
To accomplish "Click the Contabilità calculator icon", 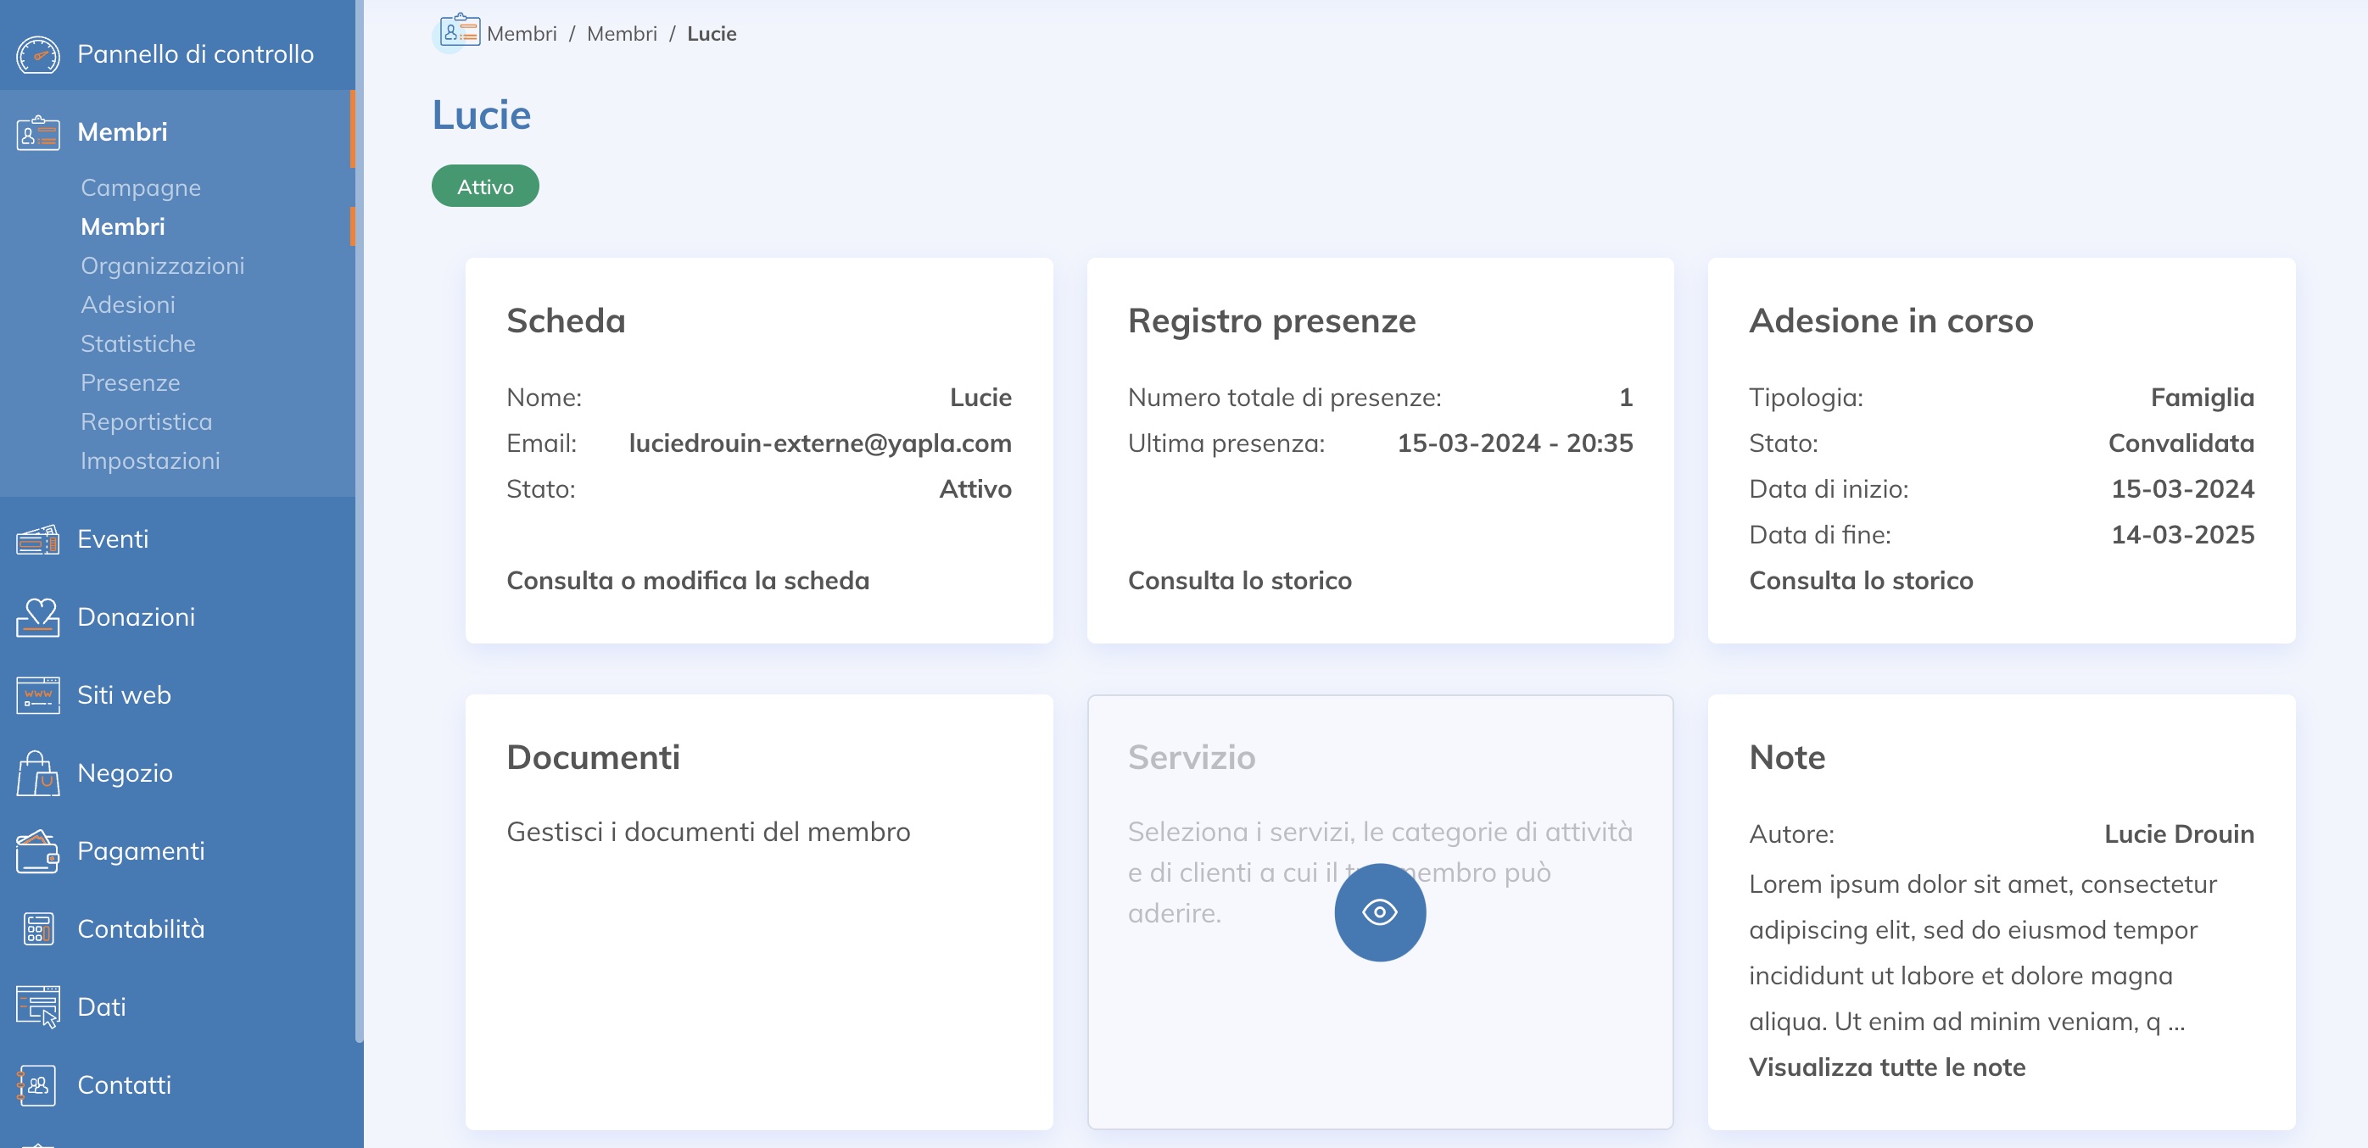I will click(x=37, y=929).
